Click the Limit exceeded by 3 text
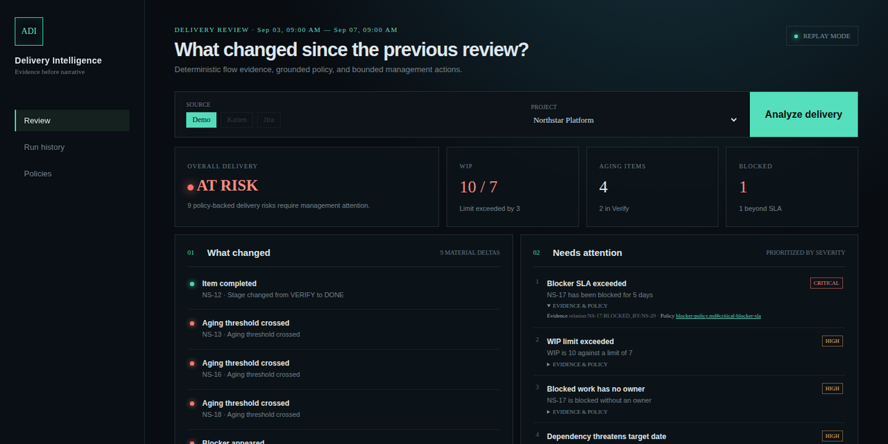The image size is (888, 444). pyautogui.click(x=489, y=209)
